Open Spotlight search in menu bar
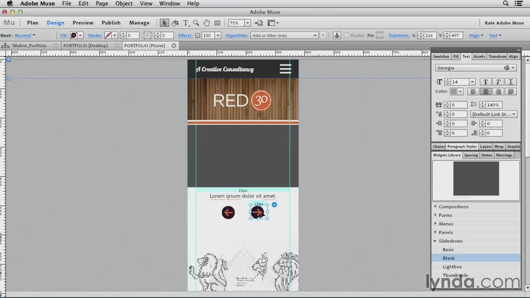The image size is (530, 298). point(506,3)
